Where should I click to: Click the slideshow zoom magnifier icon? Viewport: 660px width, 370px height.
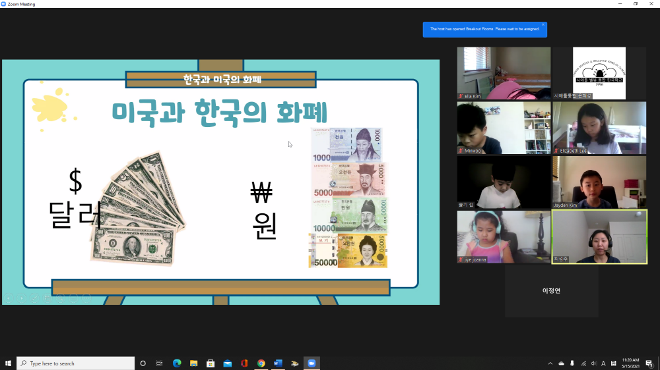coord(60,298)
